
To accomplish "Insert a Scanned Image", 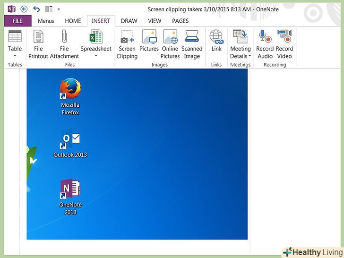I will click(192, 44).
